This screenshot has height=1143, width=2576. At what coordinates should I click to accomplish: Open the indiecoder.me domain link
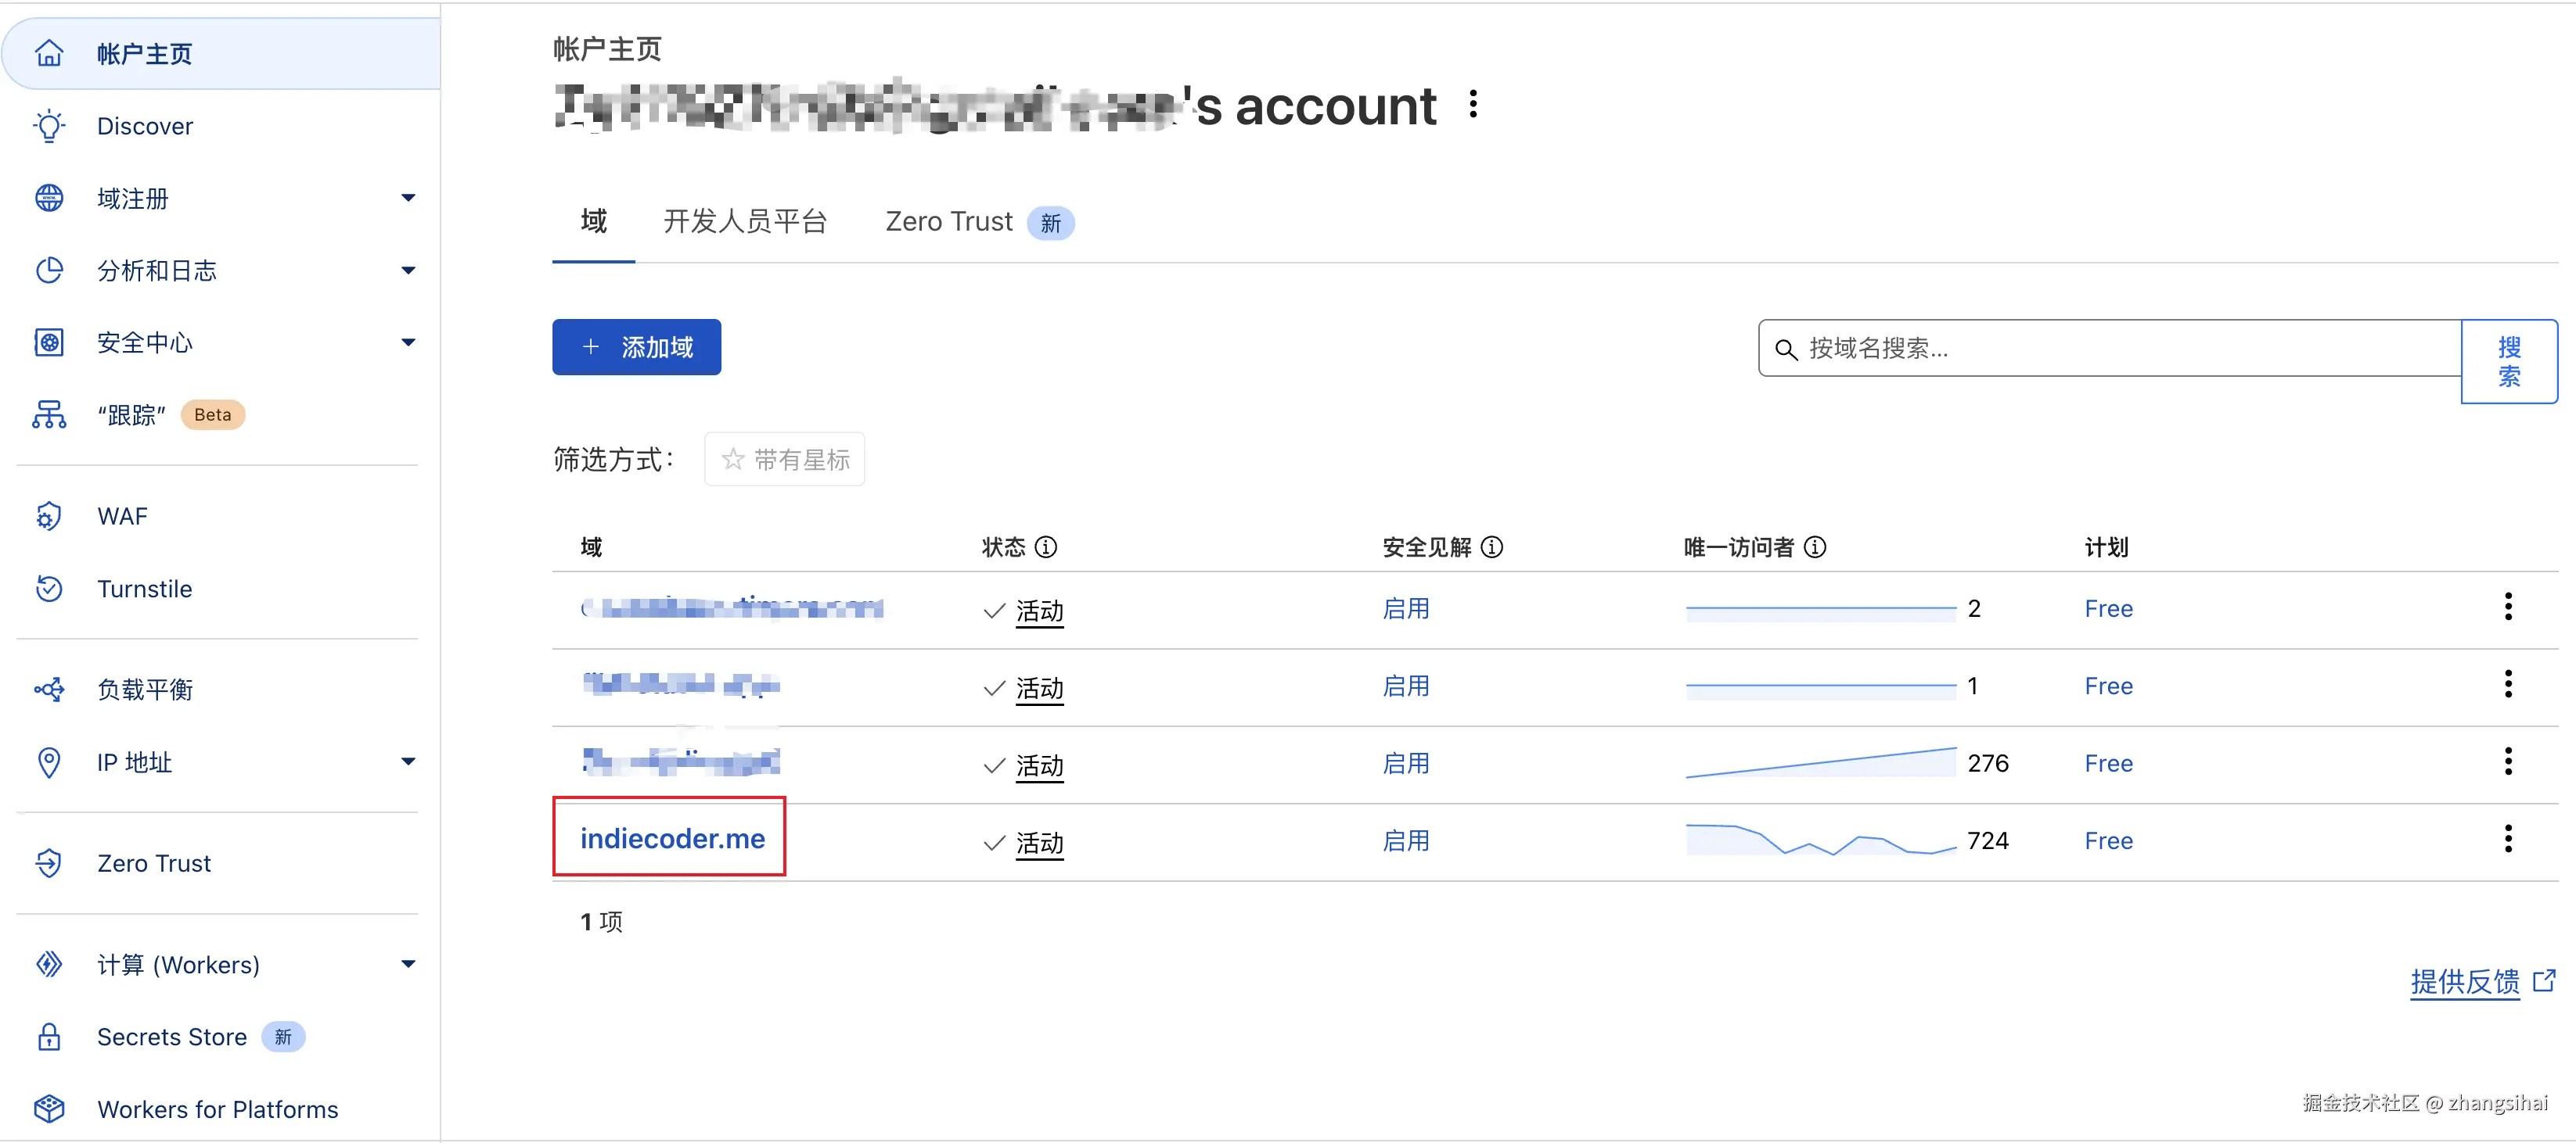[672, 838]
